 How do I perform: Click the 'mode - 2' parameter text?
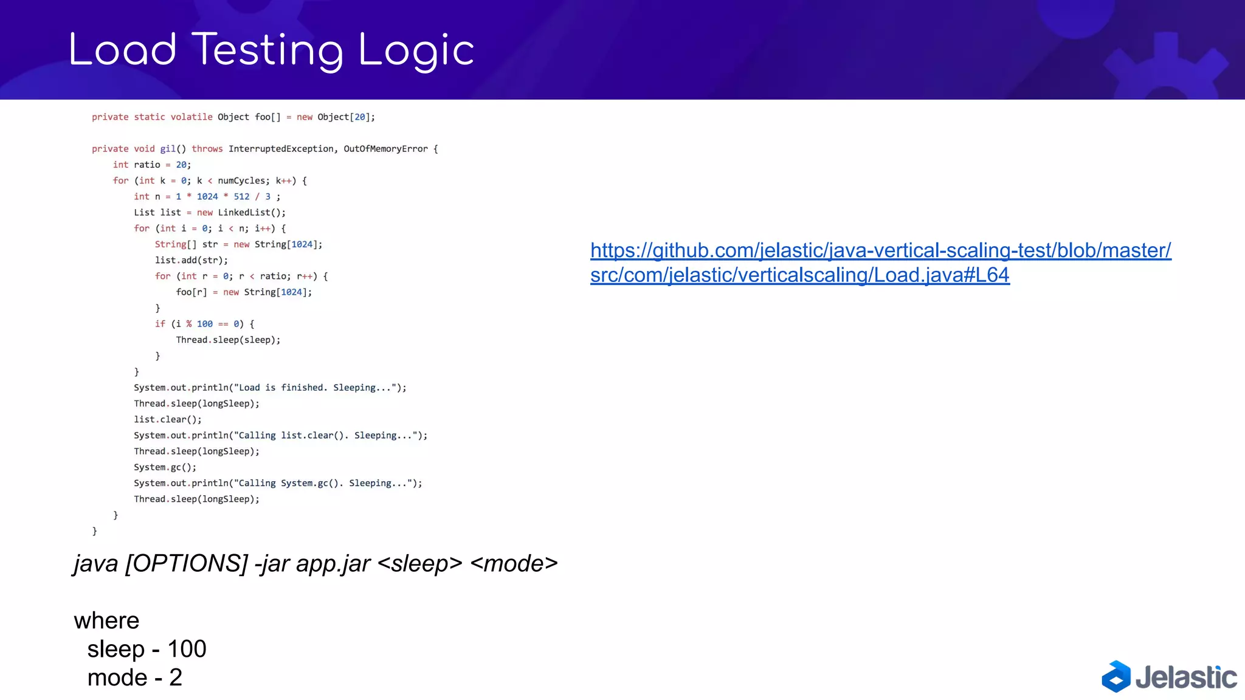click(x=134, y=678)
